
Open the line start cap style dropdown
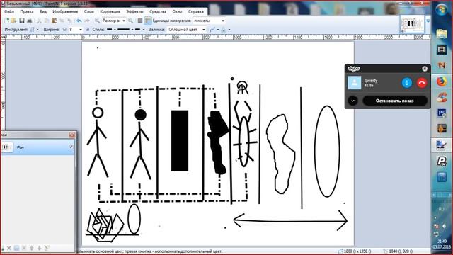[x=111, y=30]
